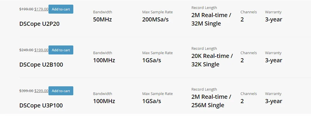The width and height of the screenshot is (311, 117).
Task: Click the 1GSa/s value in U2B100 row
Action: point(152,60)
